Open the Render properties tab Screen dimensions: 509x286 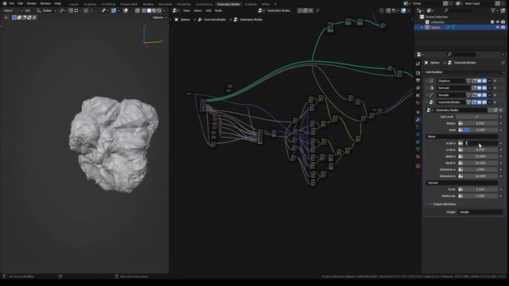pos(418,73)
